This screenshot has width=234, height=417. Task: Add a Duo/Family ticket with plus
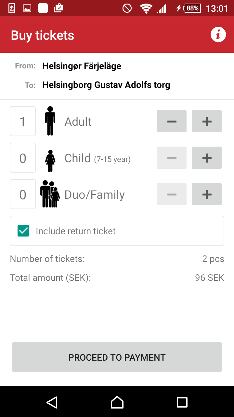point(207,194)
